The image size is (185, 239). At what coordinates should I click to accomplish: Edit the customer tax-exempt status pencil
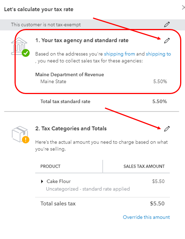tap(167, 25)
